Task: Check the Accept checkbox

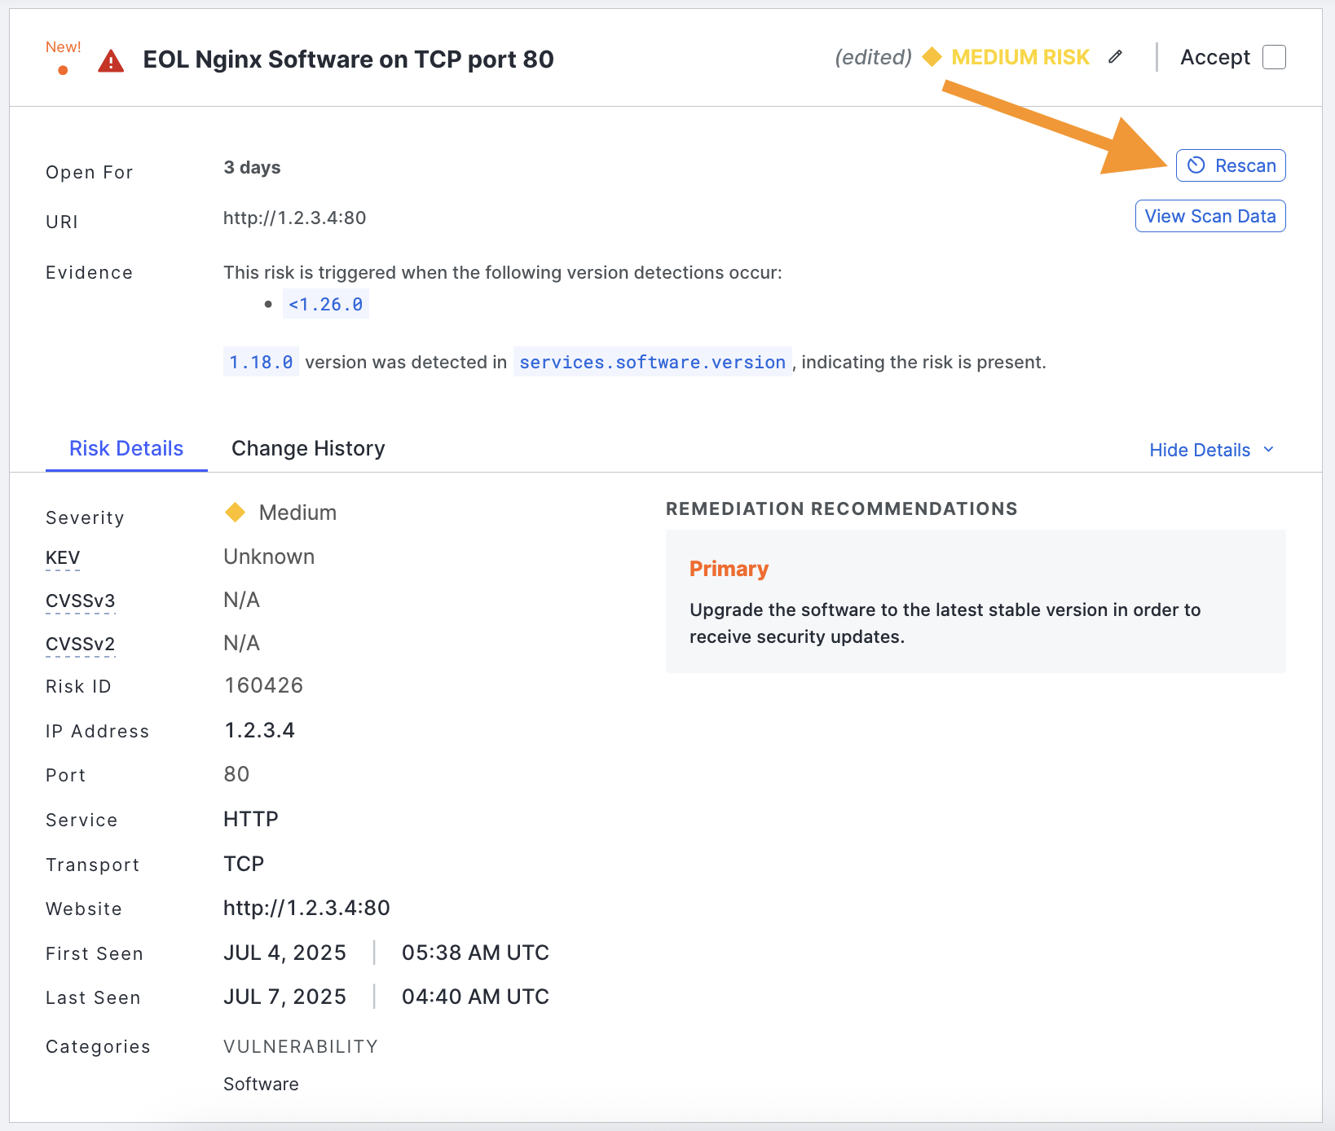Action: 1274,57
